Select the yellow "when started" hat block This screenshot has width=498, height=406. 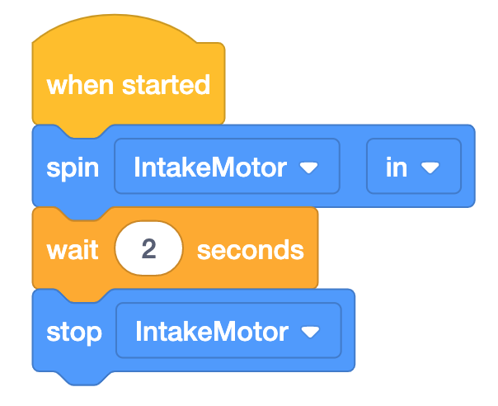pyautogui.click(x=128, y=85)
